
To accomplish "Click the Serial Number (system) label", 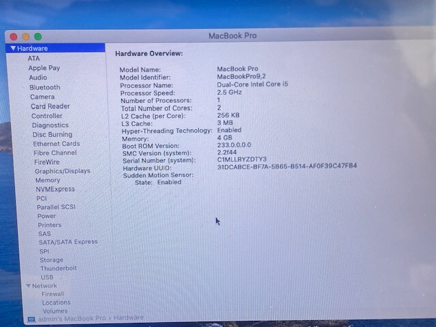I will [159, 161].
